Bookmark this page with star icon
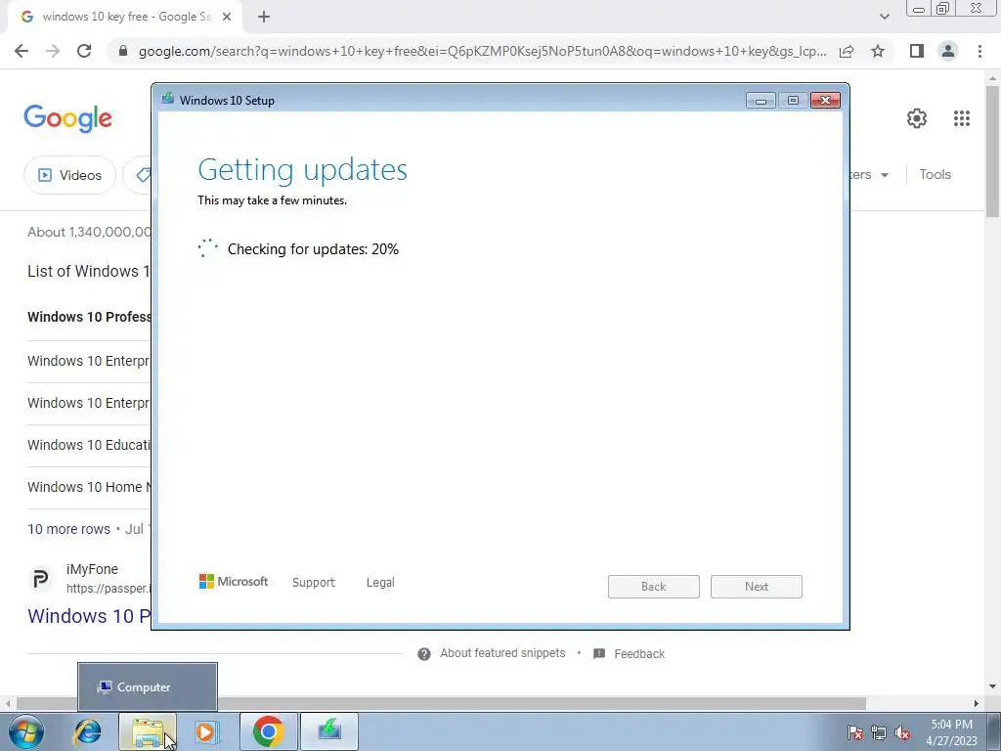Viewport: 1001px width, 751px height. pos(878,51)
